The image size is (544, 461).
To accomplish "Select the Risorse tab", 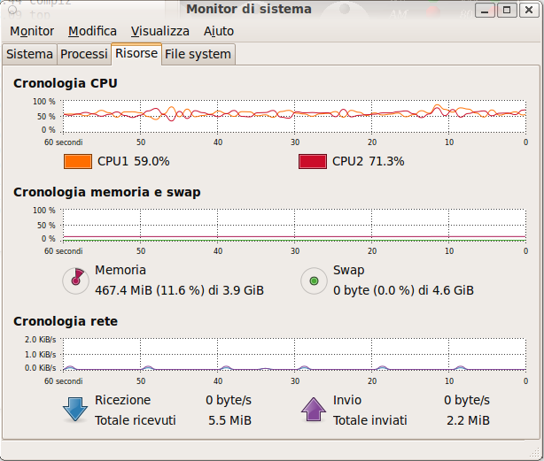I will [136, 53].
